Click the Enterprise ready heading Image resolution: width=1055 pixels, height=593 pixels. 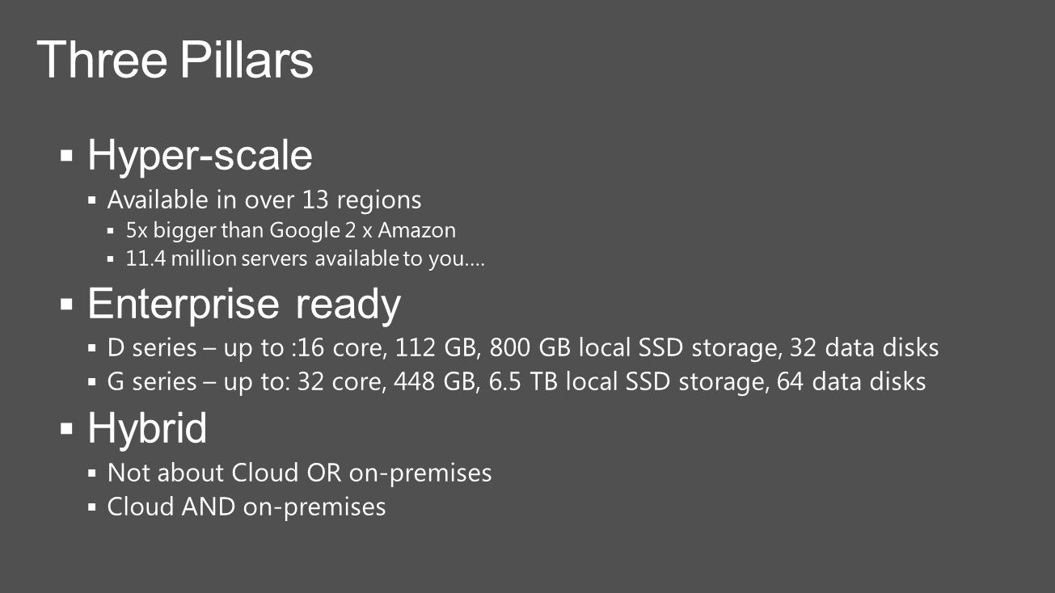click(x=244, y=304)
